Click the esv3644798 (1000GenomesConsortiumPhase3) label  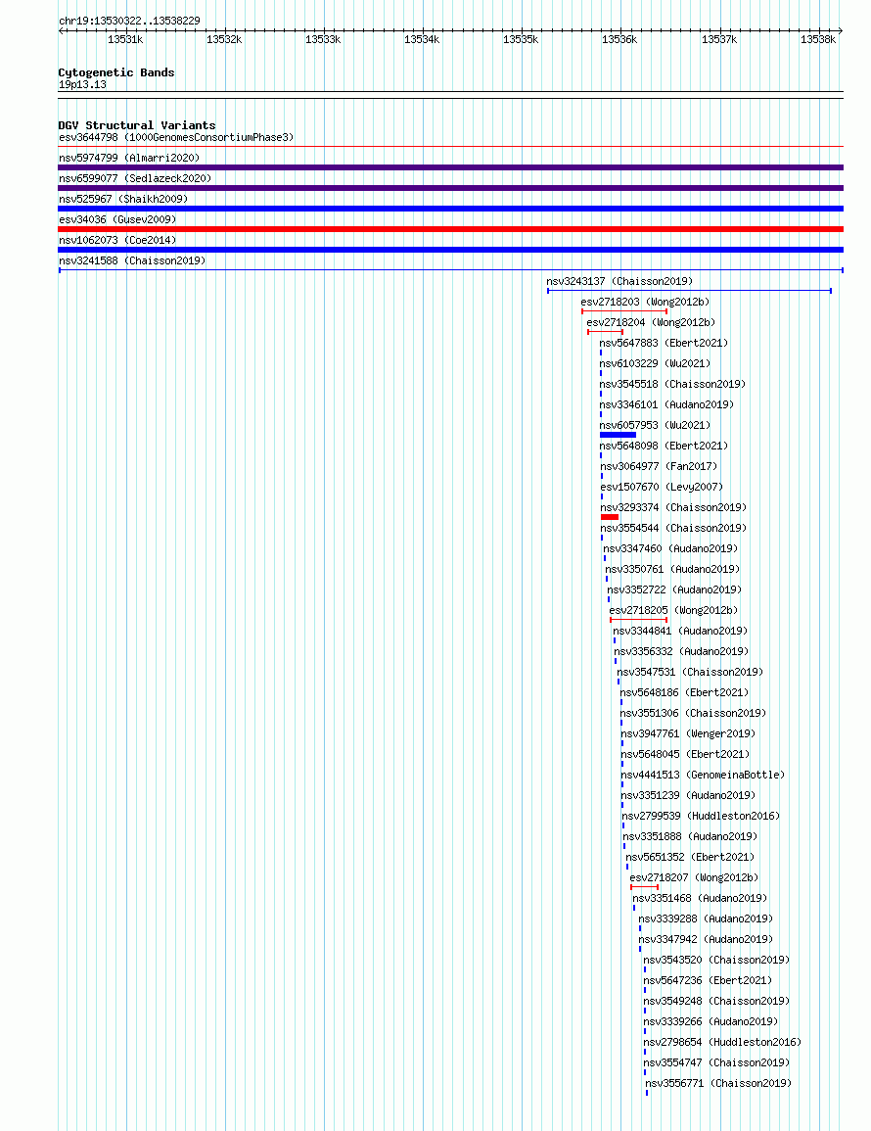[176, 137]
